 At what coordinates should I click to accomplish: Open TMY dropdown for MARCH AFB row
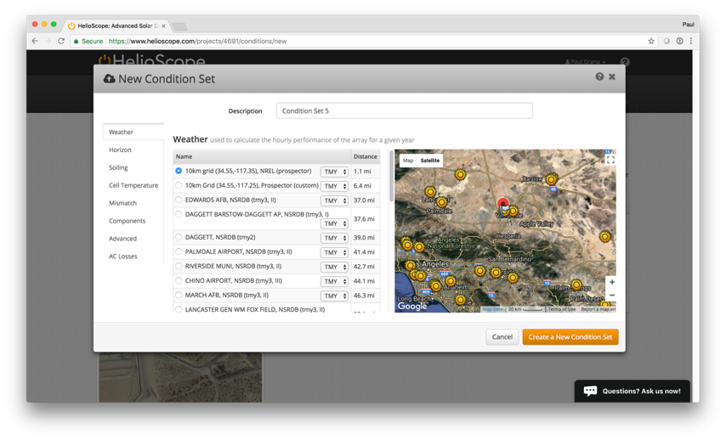pos(334,296)
